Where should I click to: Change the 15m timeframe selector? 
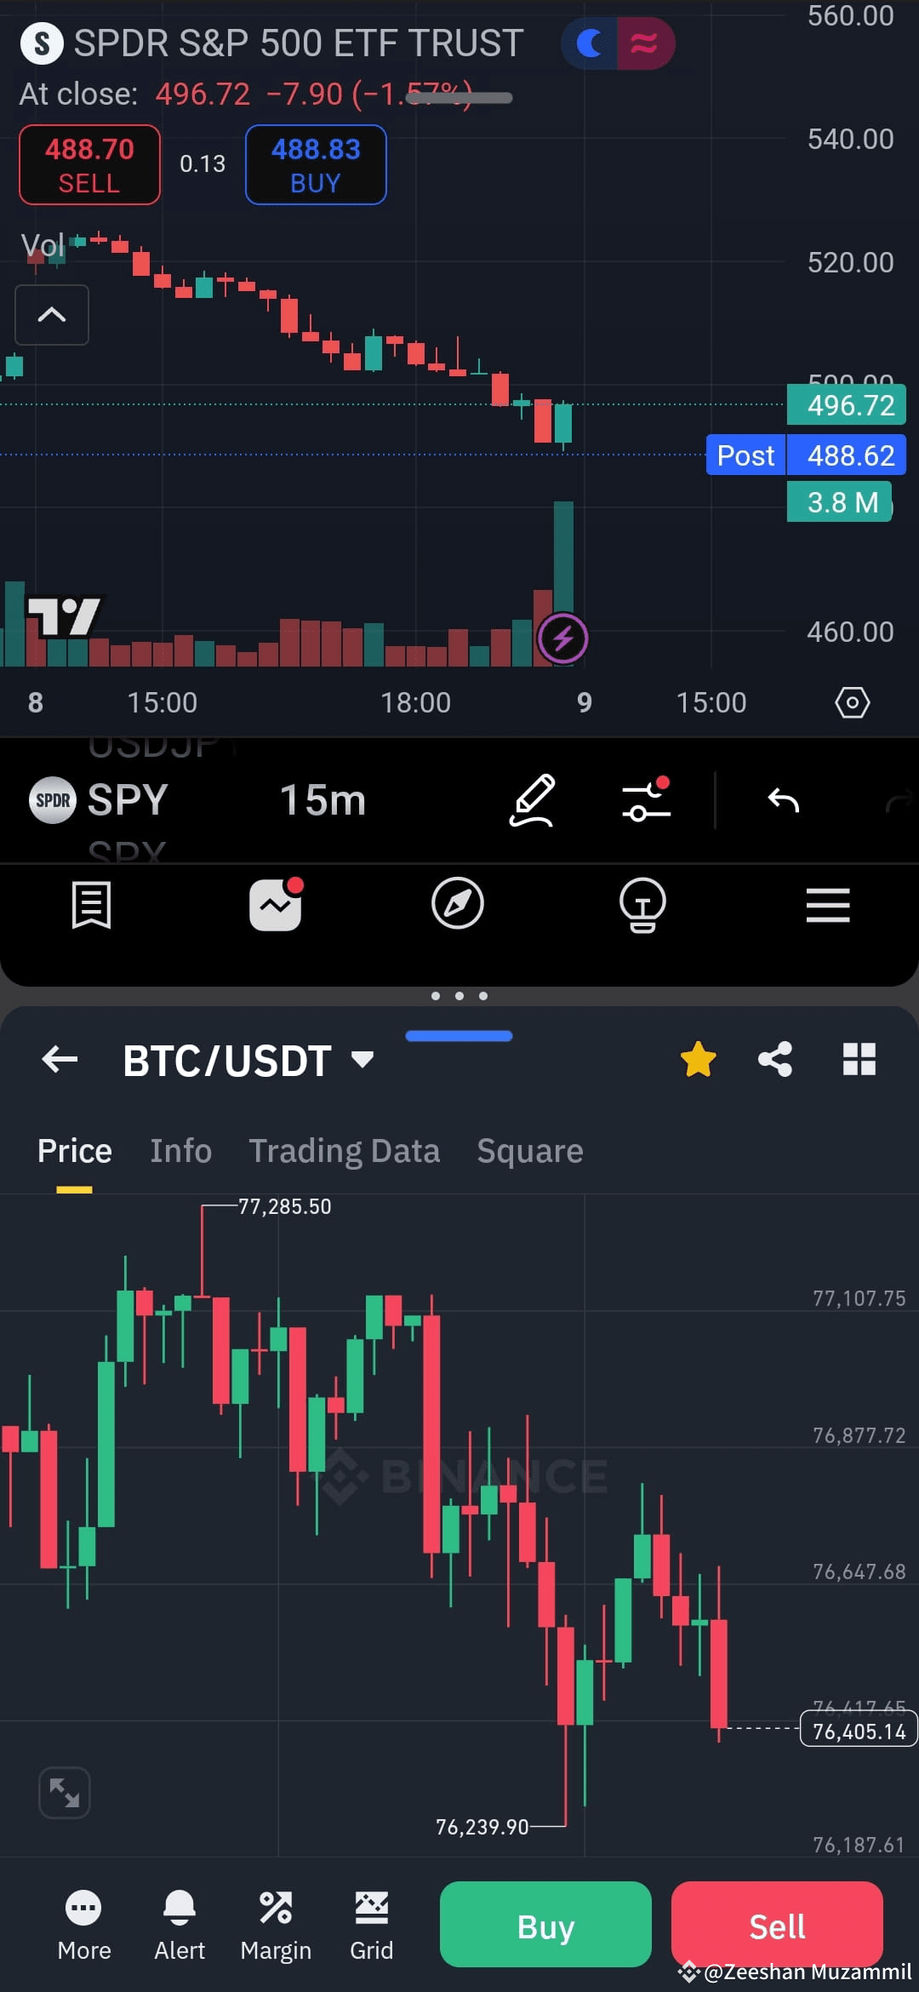click(323, 800)
